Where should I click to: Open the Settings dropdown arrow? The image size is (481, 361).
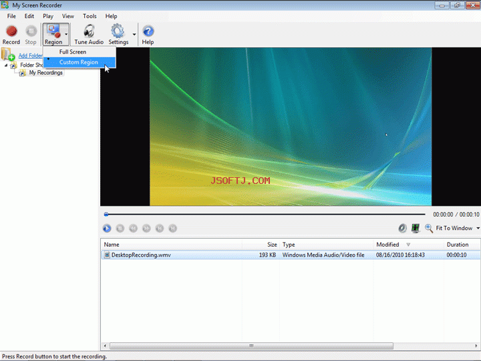pos(134,34)
